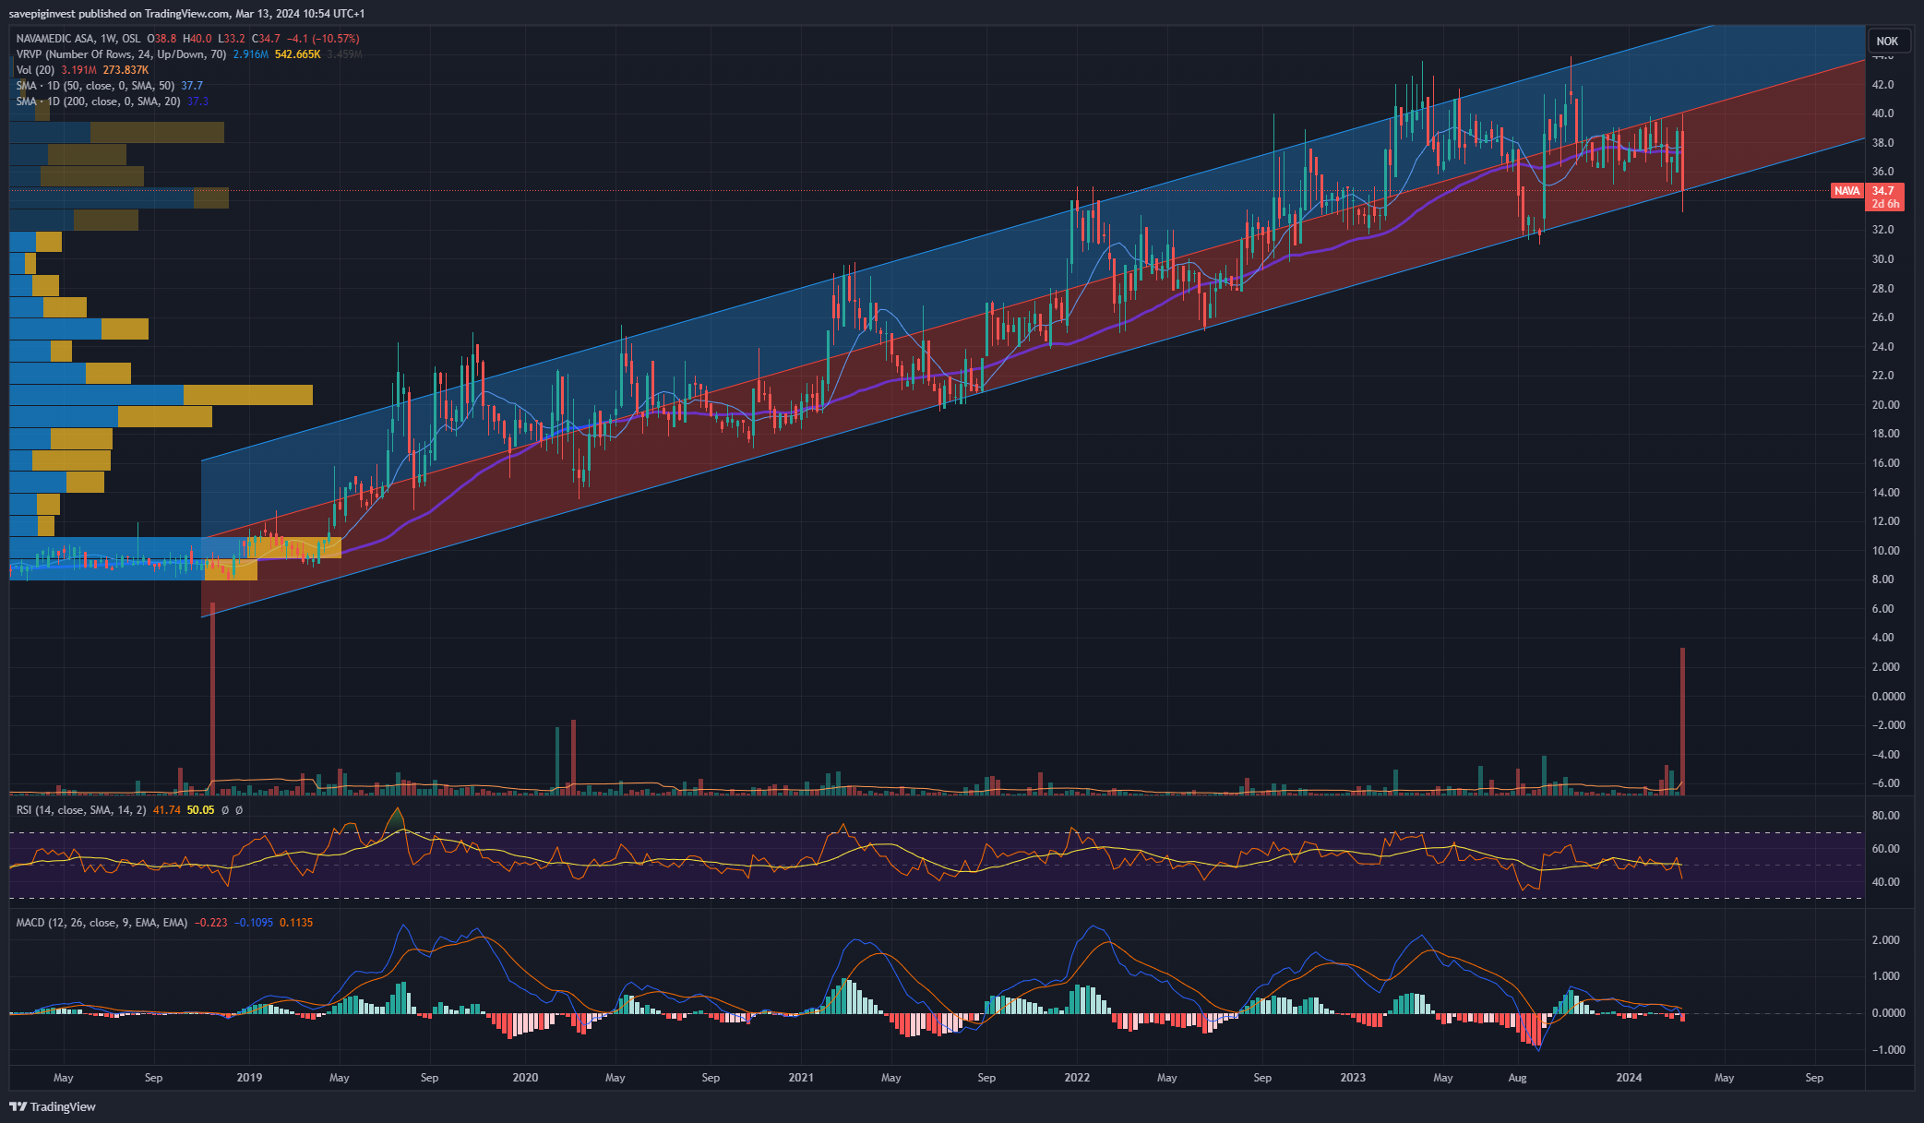Select the SMA 200 indicator legend
The height and width of the screenshot is (1123, 1924).
click(x=98, y=102)
